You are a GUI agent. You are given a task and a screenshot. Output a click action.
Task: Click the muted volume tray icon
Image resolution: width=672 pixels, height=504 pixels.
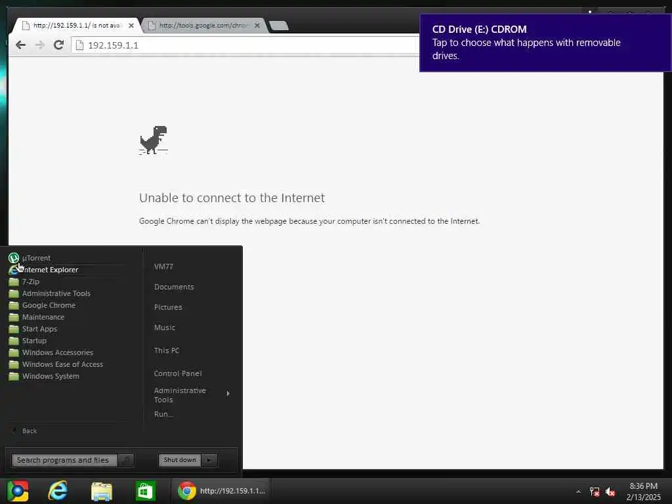pos(610,492)
